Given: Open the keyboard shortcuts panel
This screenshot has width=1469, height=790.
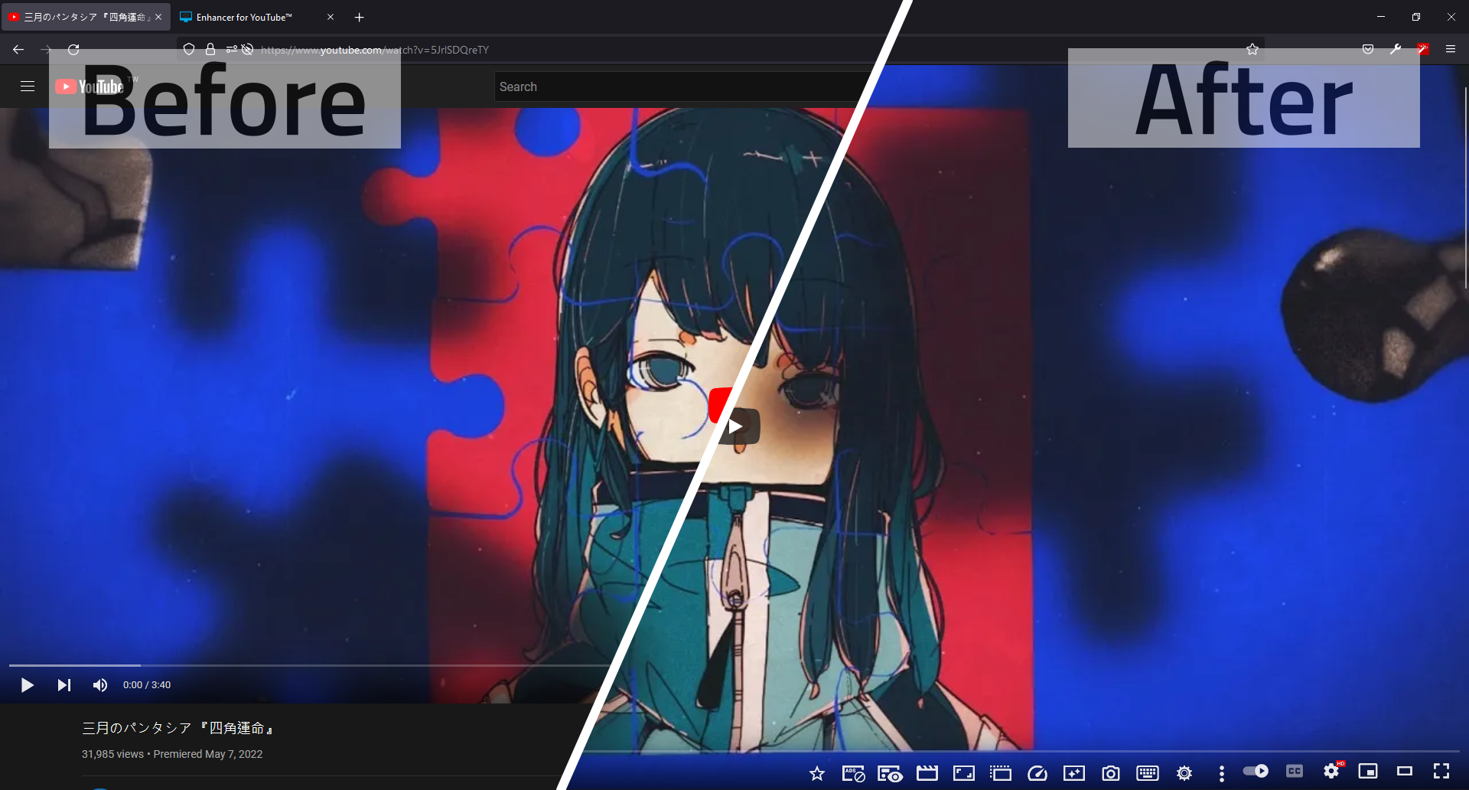Looking at the screenshot, I should [1148, 773].
